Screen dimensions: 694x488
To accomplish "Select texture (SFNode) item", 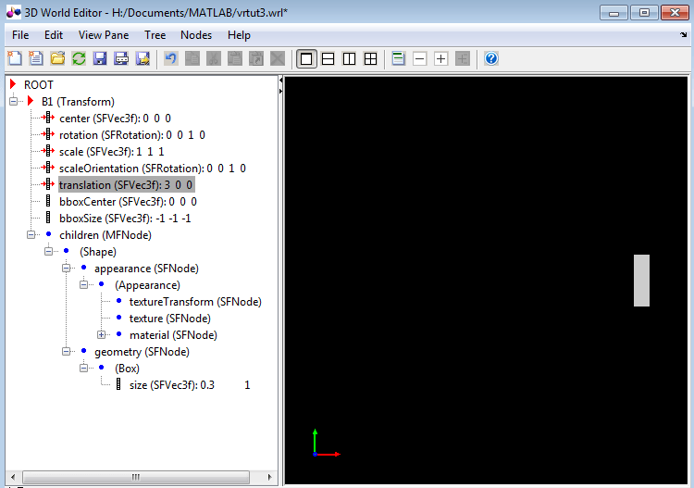I will pos(170,319).
